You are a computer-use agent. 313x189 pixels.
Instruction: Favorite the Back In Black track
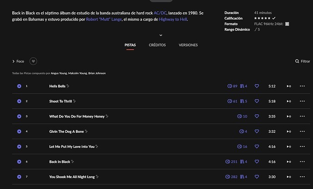pyautogui.click(x=257, y=162)
